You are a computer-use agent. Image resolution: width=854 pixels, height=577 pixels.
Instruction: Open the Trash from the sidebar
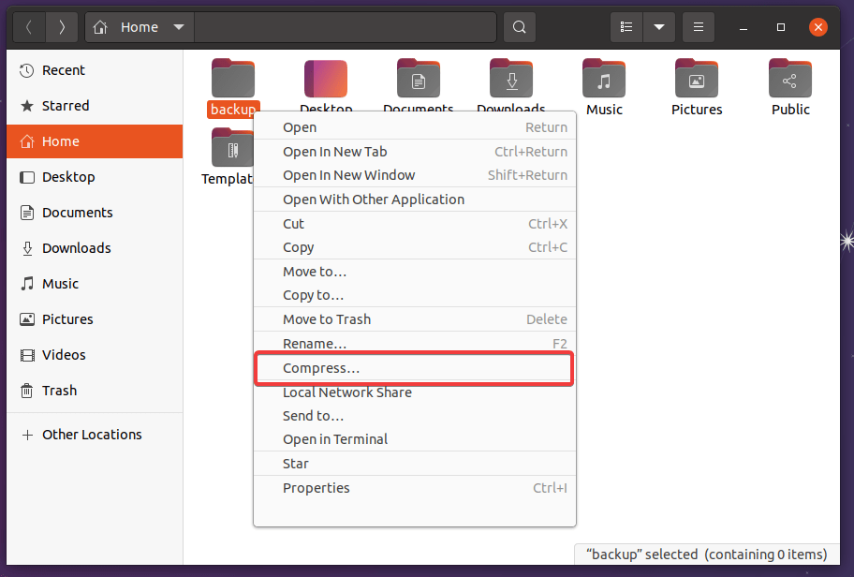click(x=54, y=391)
